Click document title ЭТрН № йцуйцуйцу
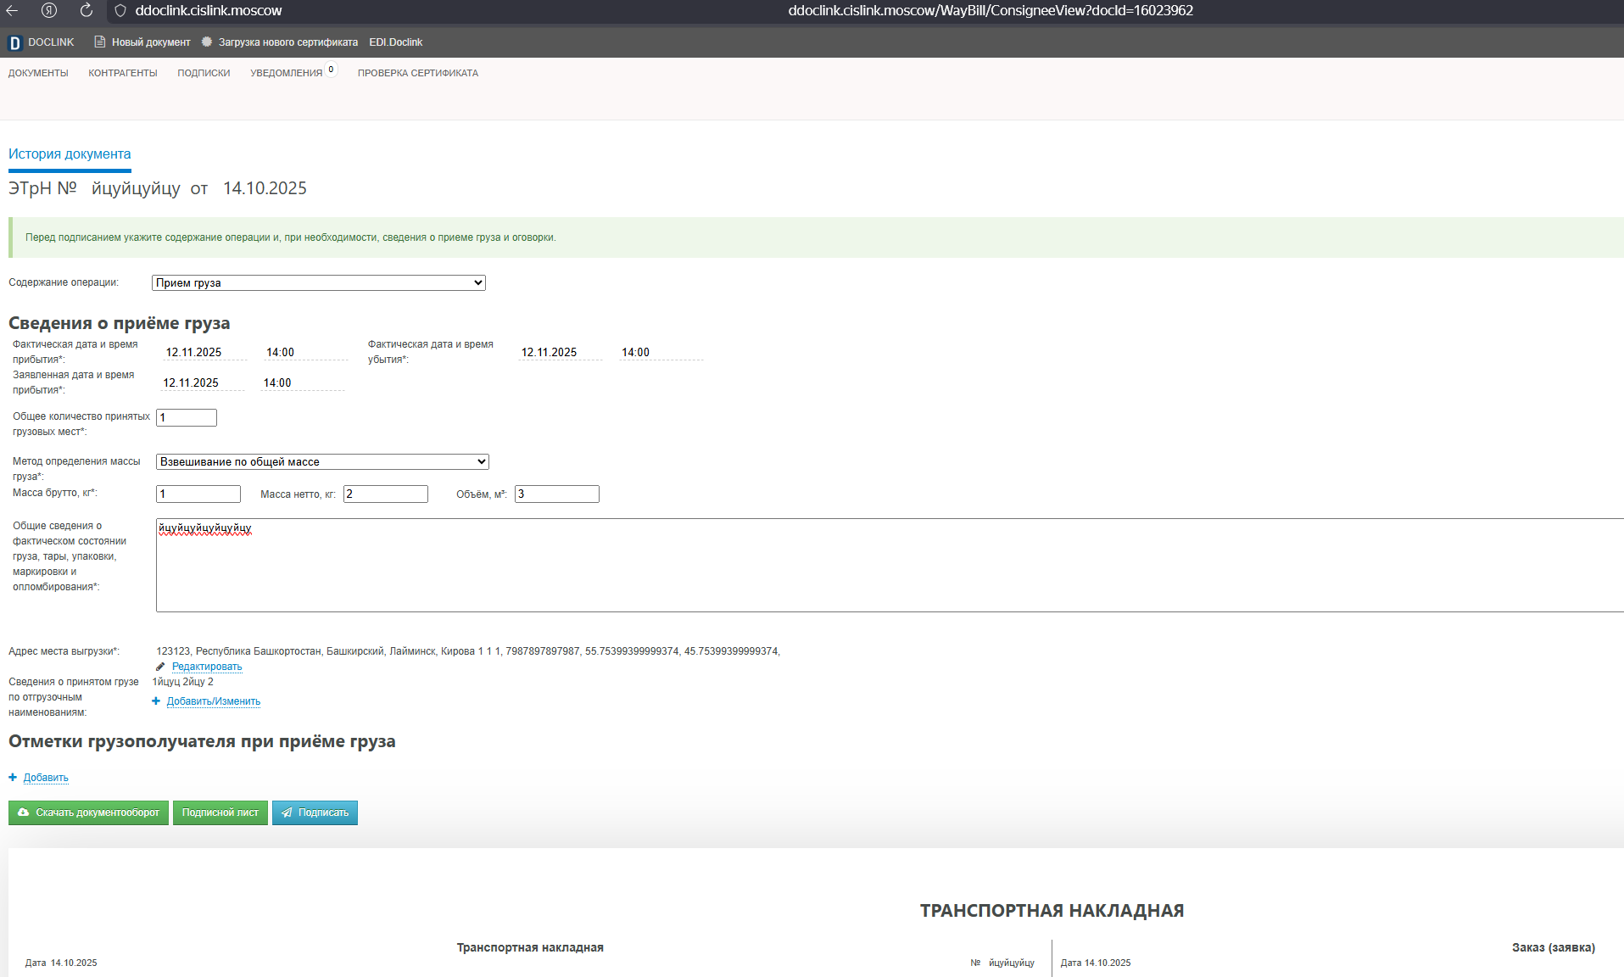This screenshot has height=977, width=1624. [94, 188]
